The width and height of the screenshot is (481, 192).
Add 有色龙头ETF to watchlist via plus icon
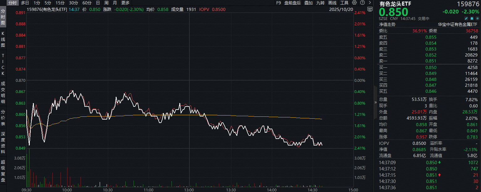[478, 18]
